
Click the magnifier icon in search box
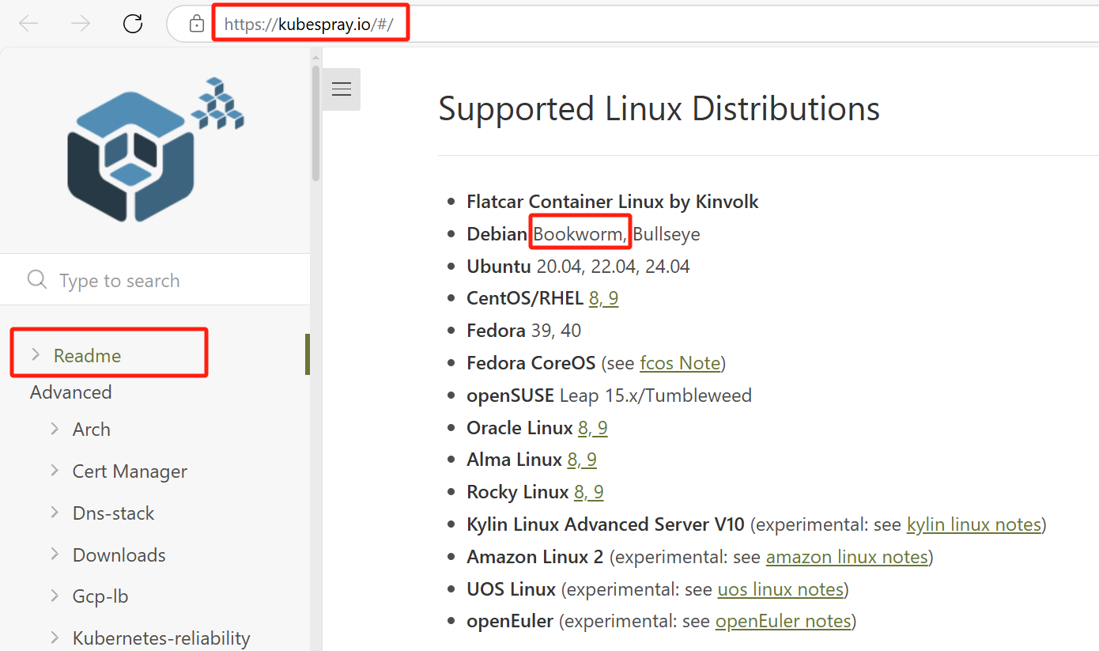coord(37,280)
